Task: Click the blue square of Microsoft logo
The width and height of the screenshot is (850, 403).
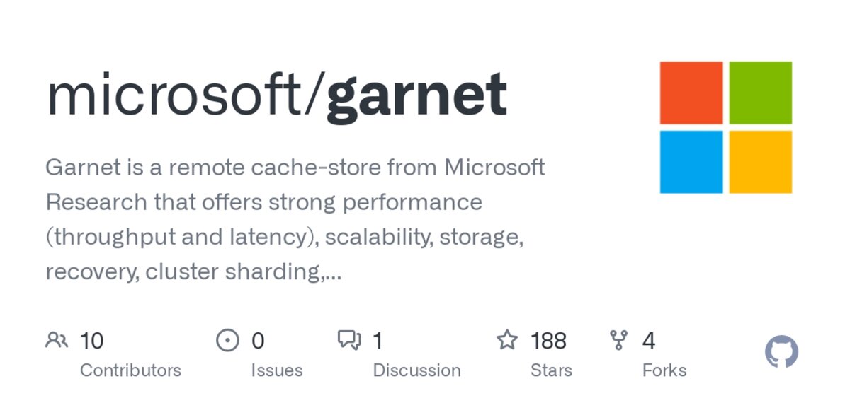Action: click(691, 162)
